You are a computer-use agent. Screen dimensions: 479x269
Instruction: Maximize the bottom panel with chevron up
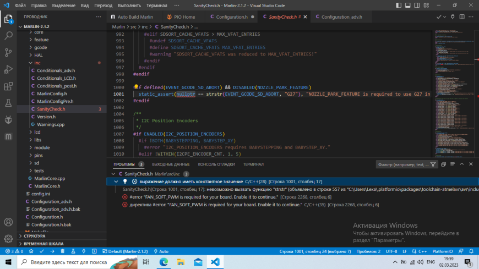click(x=461, y=164)
